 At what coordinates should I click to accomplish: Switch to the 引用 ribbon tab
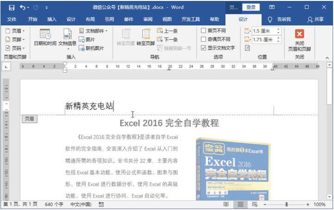pos(109,19)
